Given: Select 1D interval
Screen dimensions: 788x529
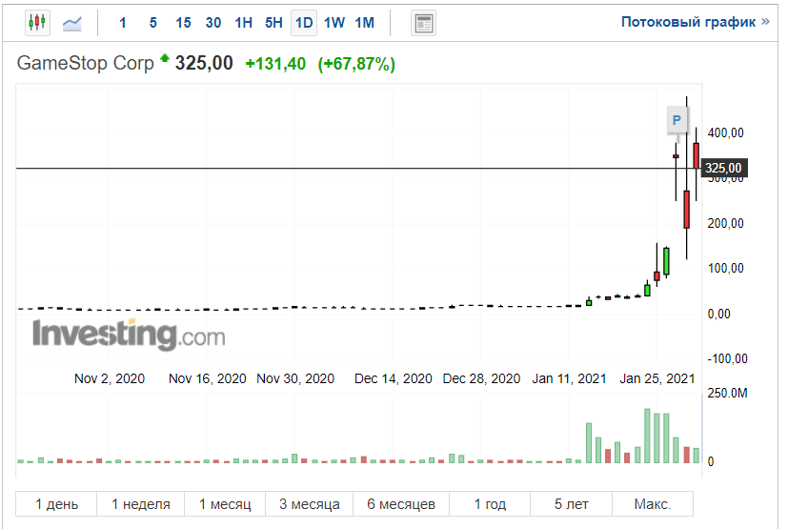Looking at the screenshot, I should 304,23.
